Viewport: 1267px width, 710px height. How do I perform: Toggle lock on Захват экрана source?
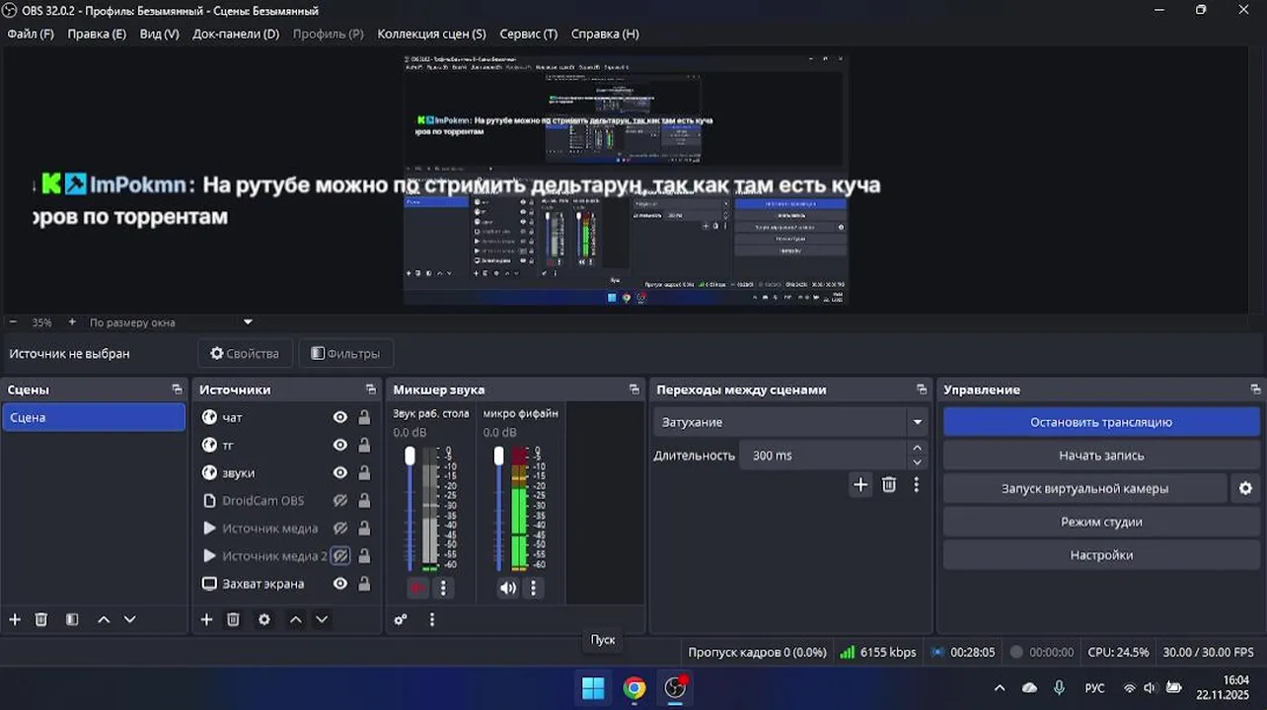pos(364,583)
